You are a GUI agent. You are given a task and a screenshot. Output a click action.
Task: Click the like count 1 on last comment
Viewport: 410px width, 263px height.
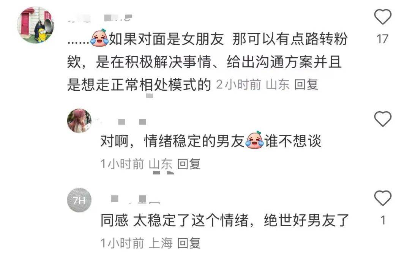click(x=383, y=220)
